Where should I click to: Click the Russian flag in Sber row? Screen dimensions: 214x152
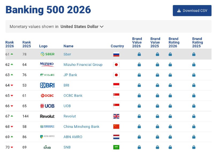click(116, 54)
